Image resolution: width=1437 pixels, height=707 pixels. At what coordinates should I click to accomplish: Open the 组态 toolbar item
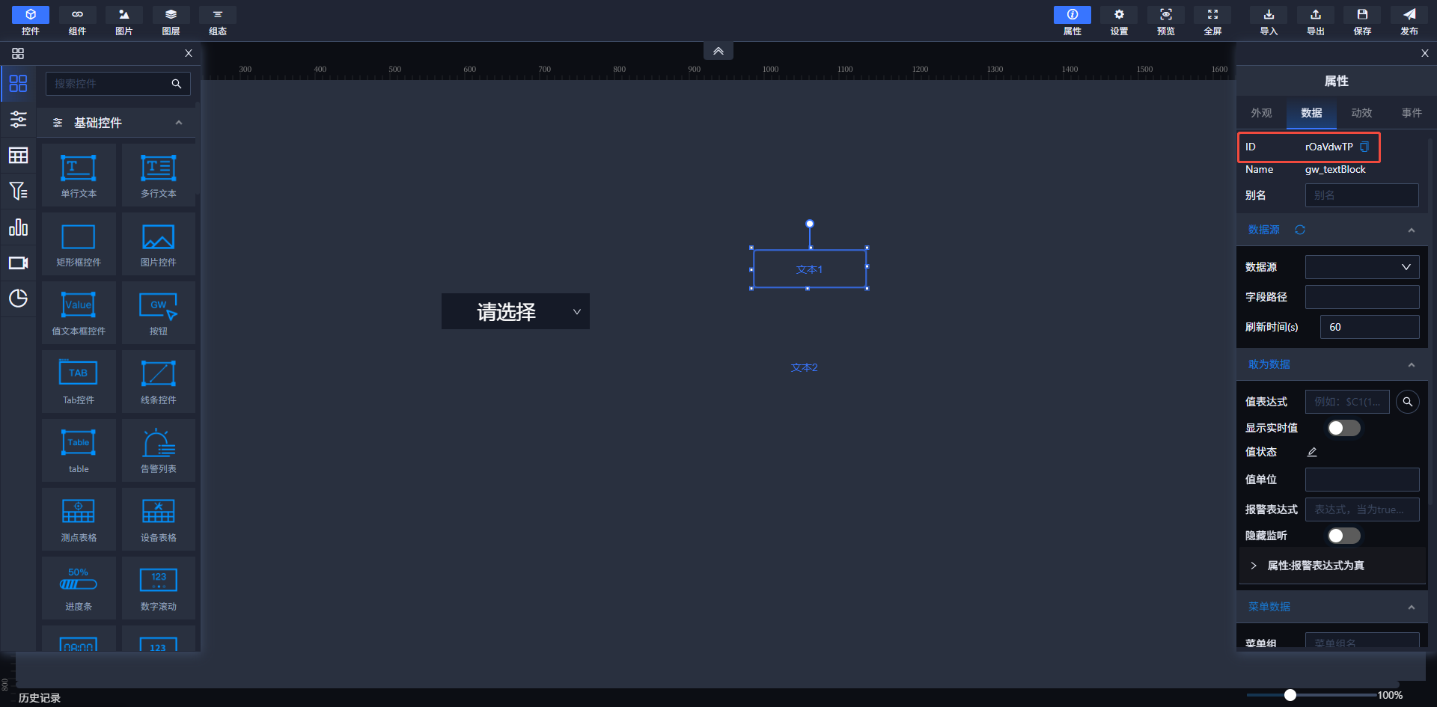(218, 21)
